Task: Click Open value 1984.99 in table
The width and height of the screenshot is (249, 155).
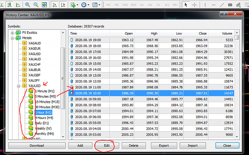Action: 127,52
